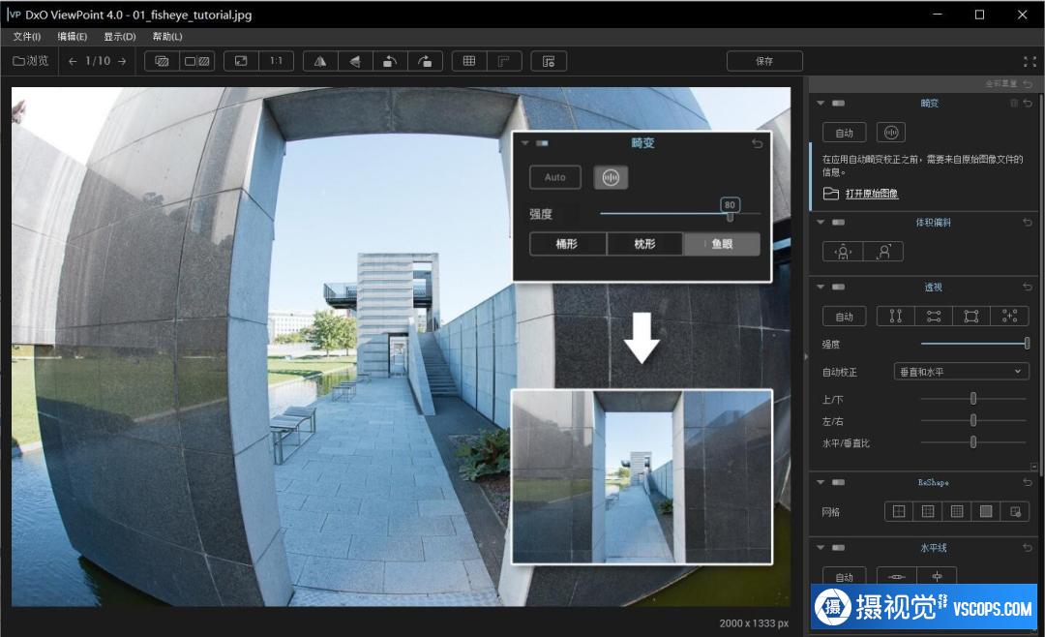
Task: Open the 自动校正 垂直和水平 dropdown
Action: pos(961,372)
